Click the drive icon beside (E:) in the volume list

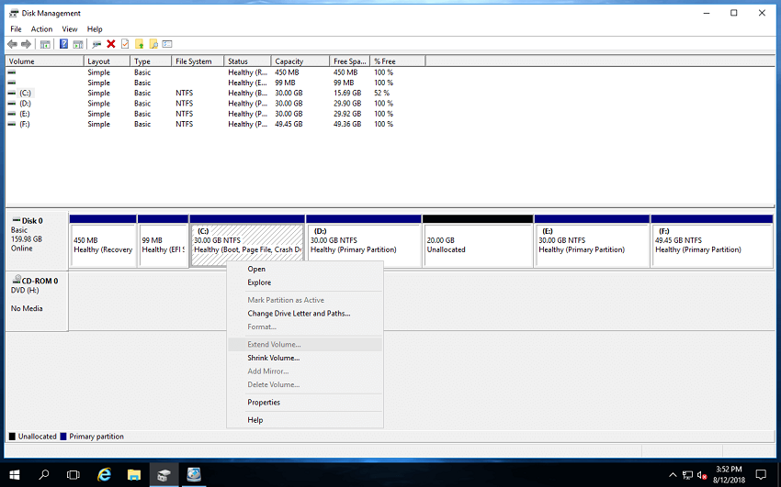[x=12, y=114]
